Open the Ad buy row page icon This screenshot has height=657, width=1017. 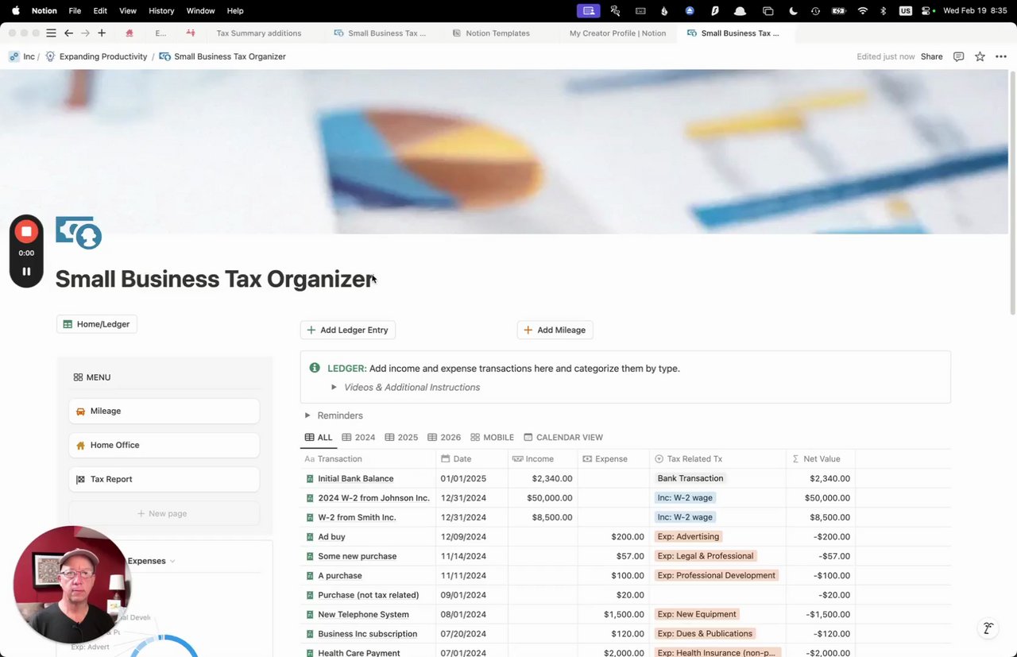pos(310,537)
